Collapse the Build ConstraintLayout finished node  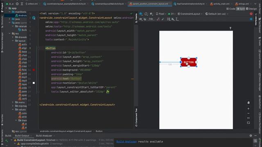(x=11, y=140)
